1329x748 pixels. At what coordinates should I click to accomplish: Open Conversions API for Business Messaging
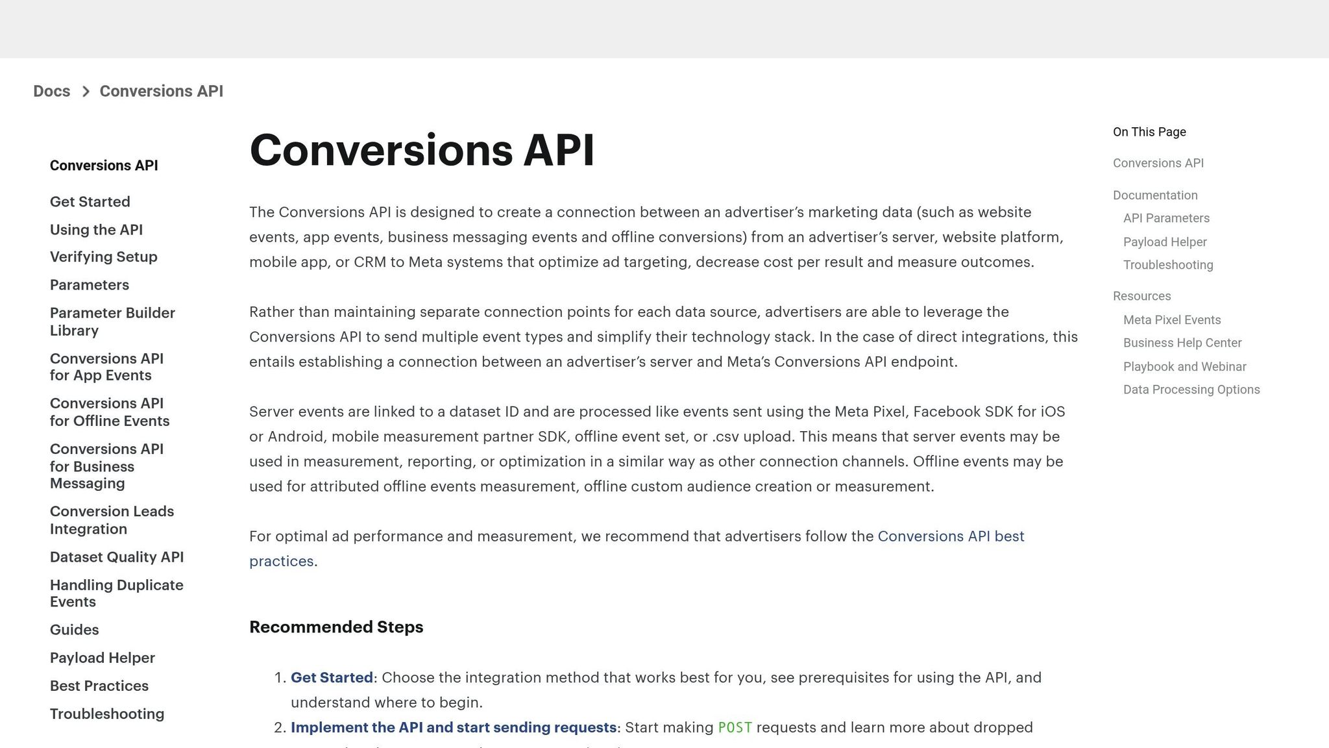pos(107,466)
